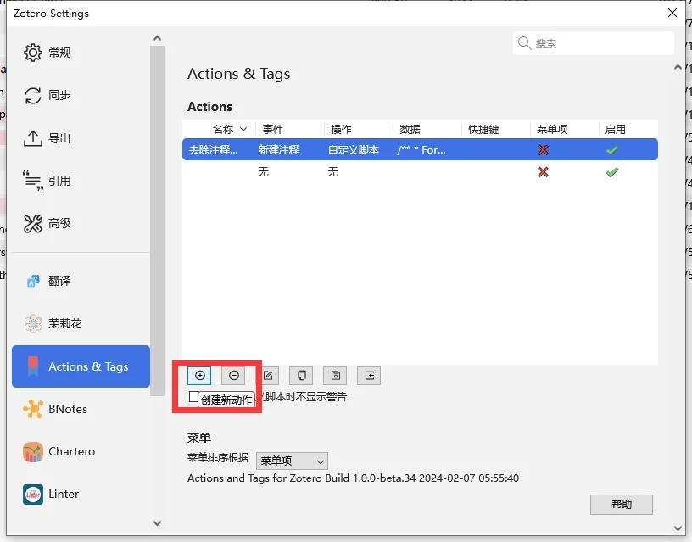Screen dimensions: 692x542
Task: Close the Zotero Settings window
Action: [x=672, y=13]
